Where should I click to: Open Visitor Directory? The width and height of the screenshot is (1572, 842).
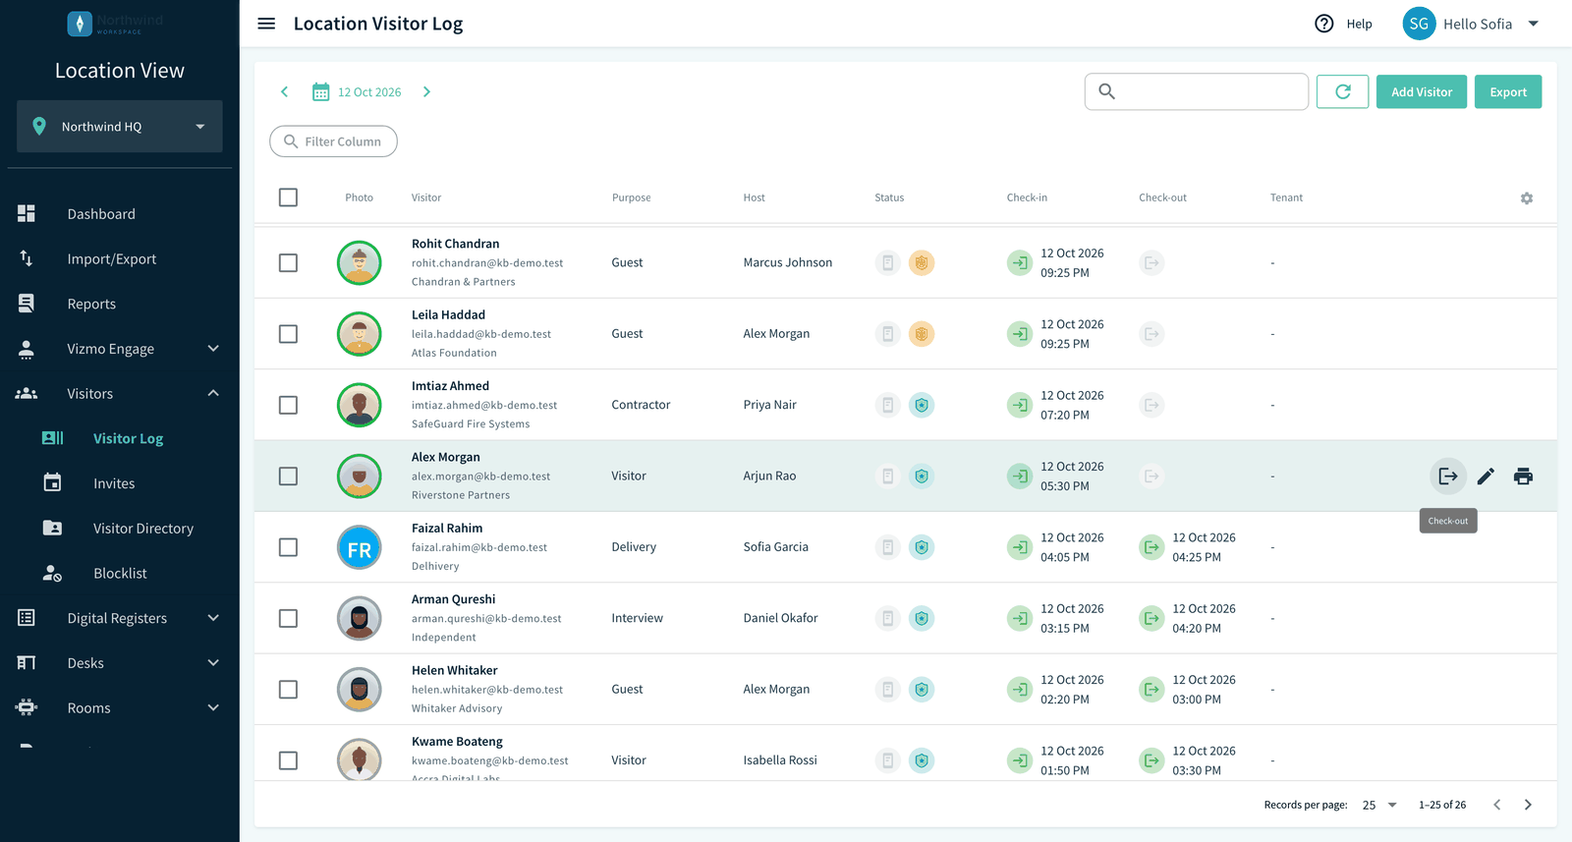(119, 529)
